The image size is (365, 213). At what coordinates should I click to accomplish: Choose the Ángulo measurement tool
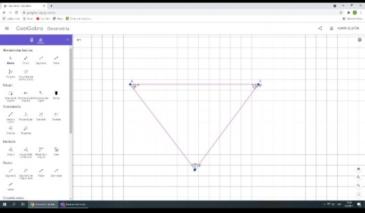click(x=10, y=151)
